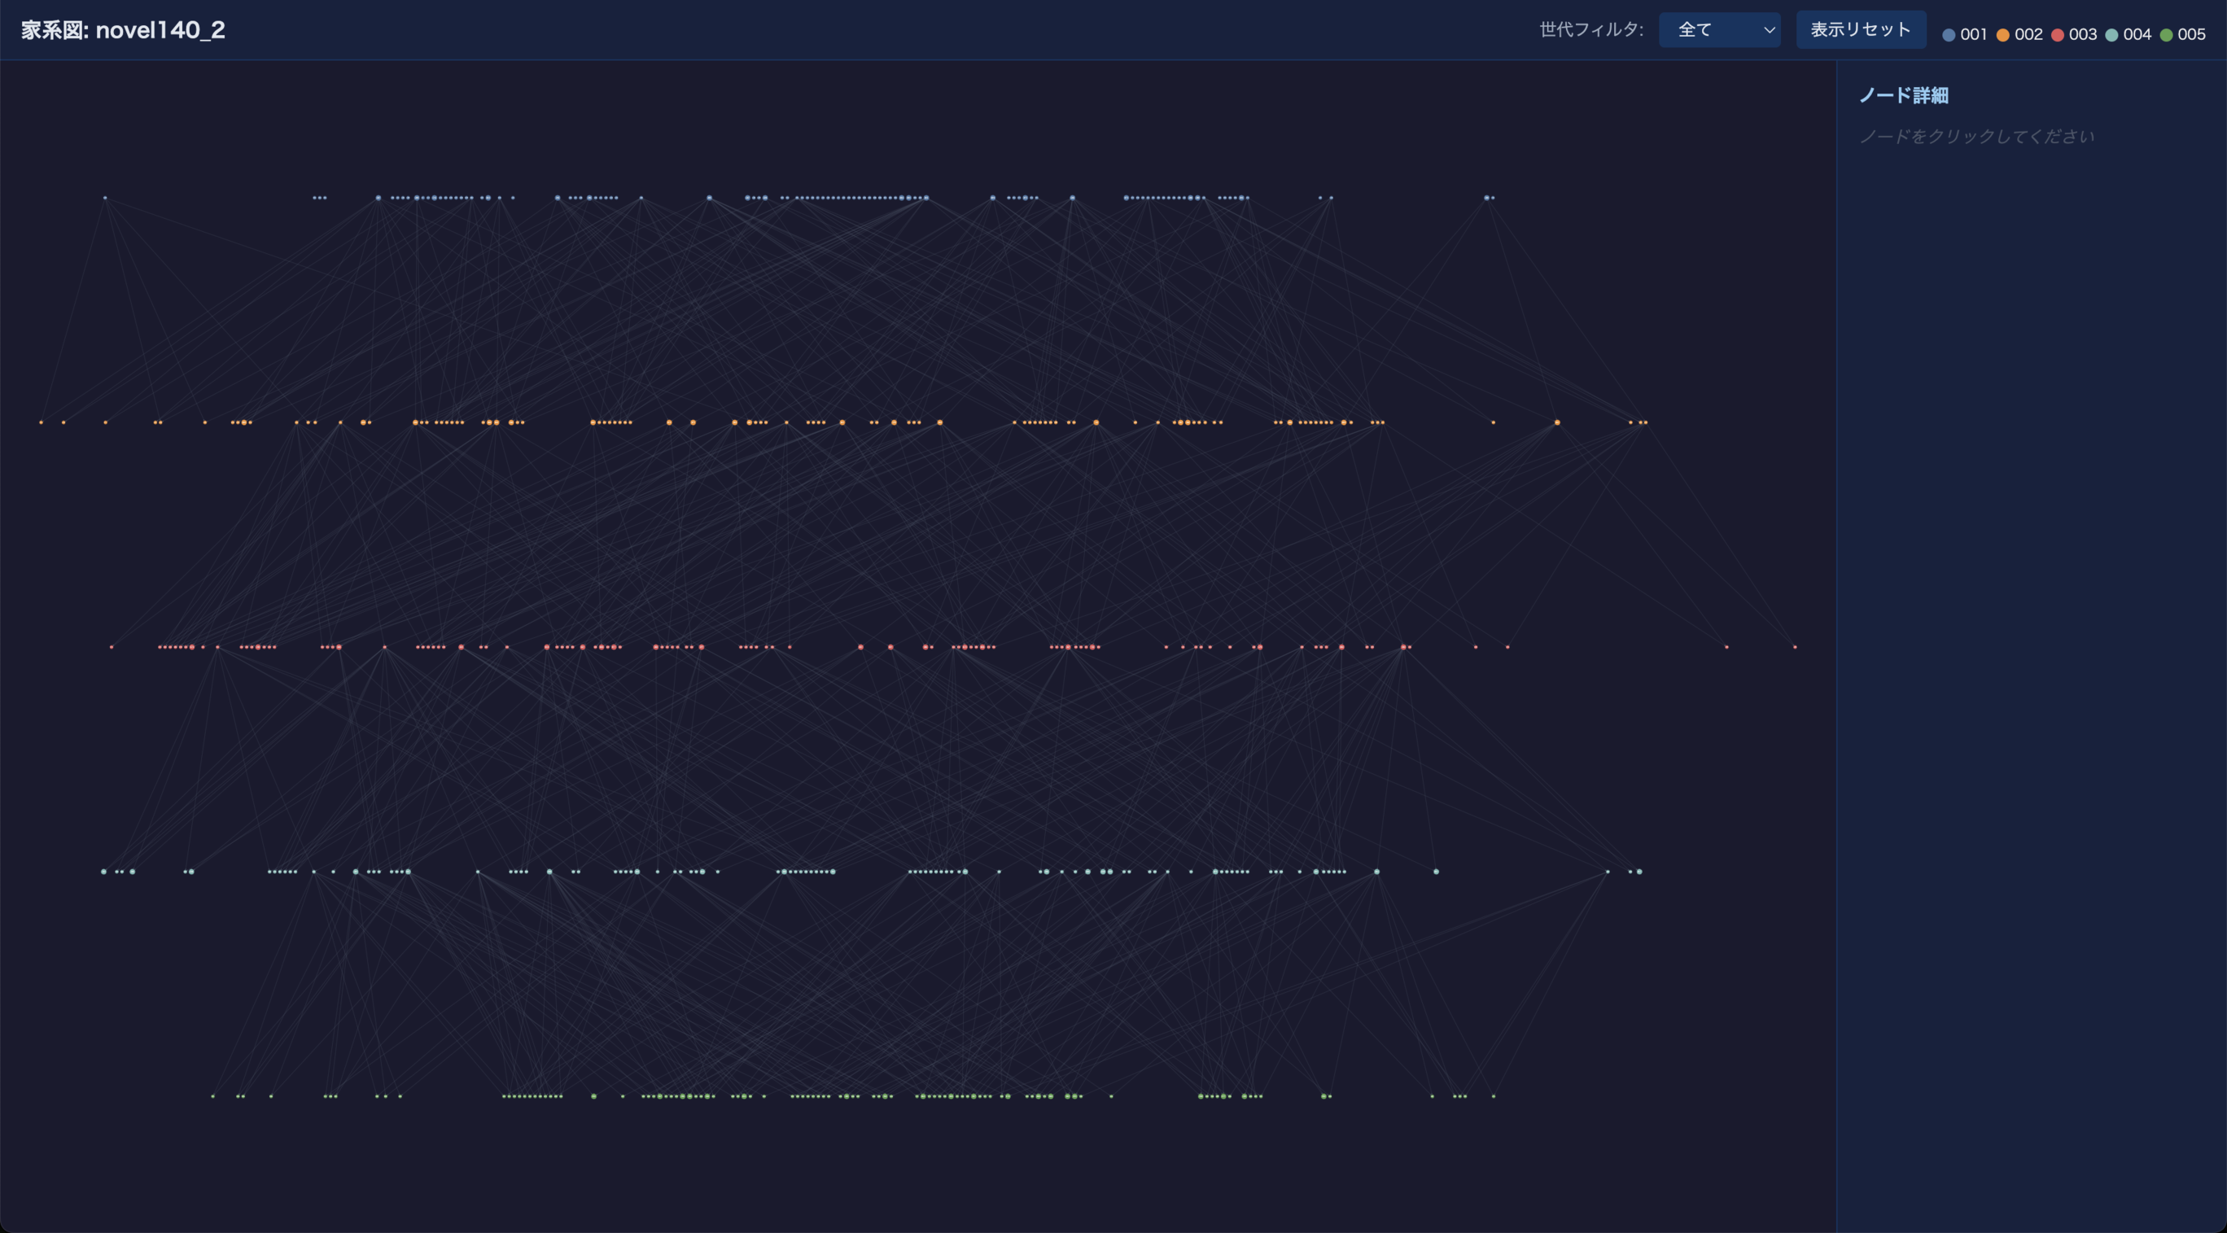Open the 世代フィルタ dropdown showing 全て
Screen dimensions: 2227x1233
pyautogui.click(x=1717, y=29)
